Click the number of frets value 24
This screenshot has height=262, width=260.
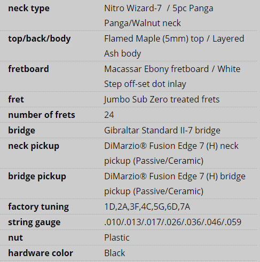tap(109, 115)
